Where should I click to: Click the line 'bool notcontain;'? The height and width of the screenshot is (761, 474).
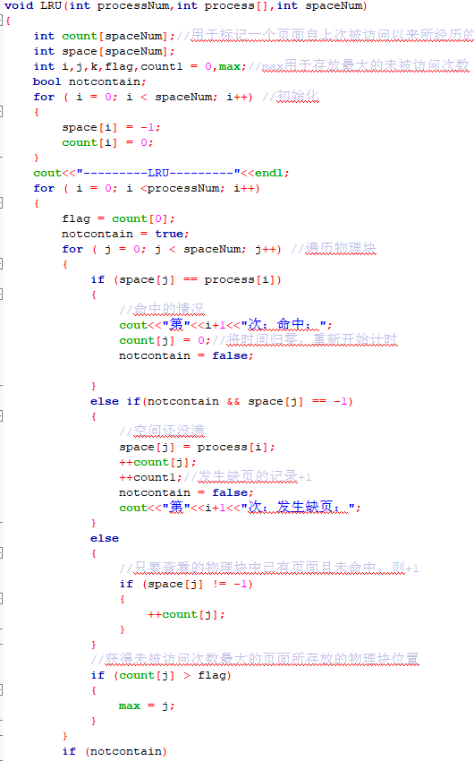[x=89, y=81]
